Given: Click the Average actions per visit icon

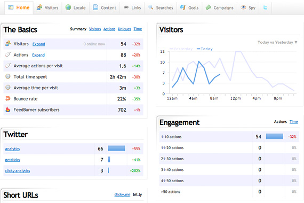Looking at the screenshot, I should pos(8,65).
